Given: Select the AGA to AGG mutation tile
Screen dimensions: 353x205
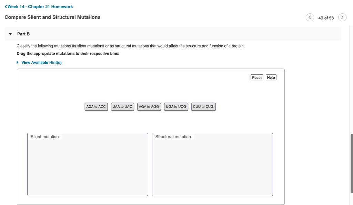Looking at the screenshot, I should (x=149, y=107).
